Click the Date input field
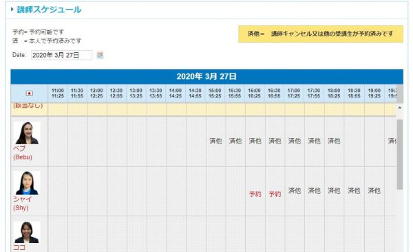 click(x=62, y=55)
